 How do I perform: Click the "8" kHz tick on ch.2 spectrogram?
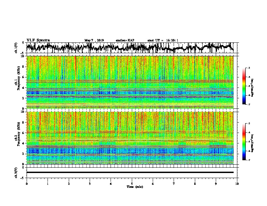point(24,123)
